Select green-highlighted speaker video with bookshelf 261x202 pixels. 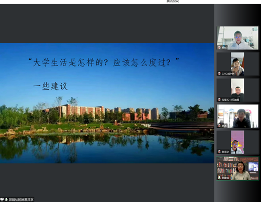tap(238, 168)
